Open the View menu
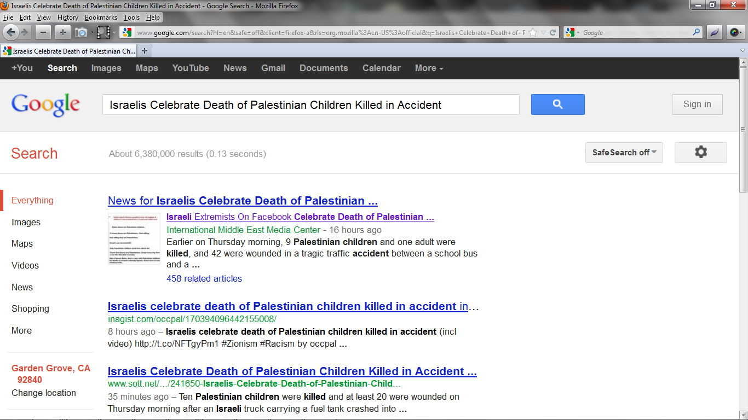 click(44, 17)
